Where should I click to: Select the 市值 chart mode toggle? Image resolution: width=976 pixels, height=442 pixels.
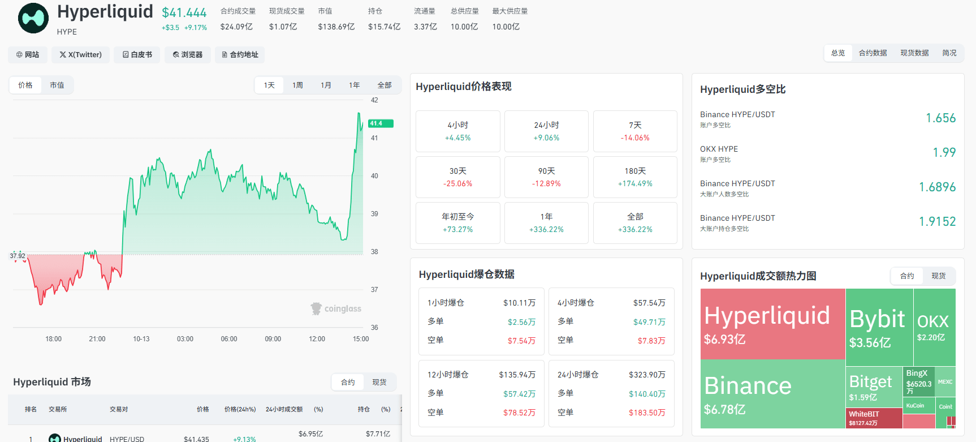click(x=57, y=85)
